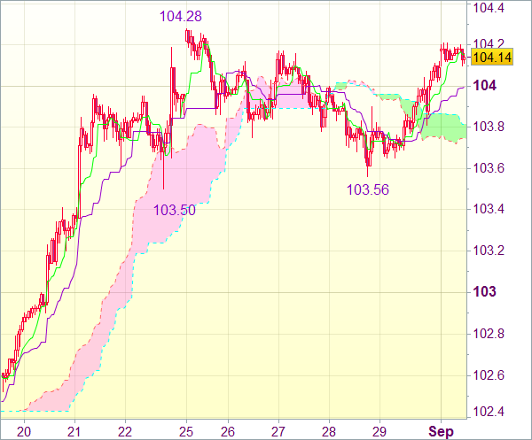Click the Sep month label
Viewport: 532px width, 440px height.
point(441,432)
